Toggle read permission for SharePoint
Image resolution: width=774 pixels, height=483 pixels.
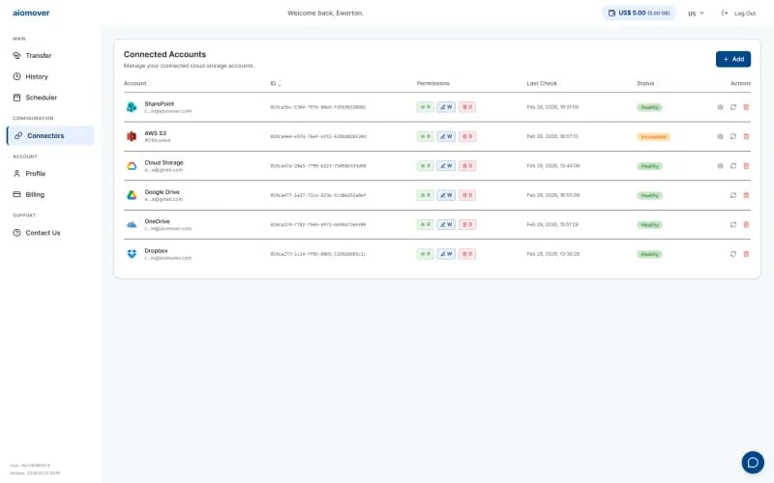point(425,107)
